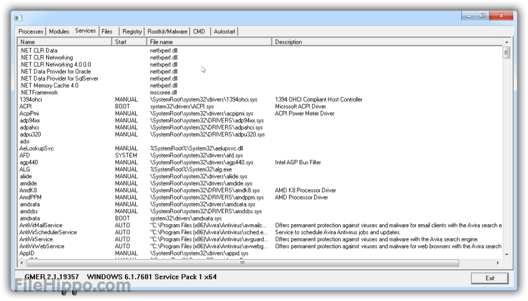Image resolution: width=528 pixels, height=301 pixels.
Task: Click the Intel AGP Bus Filter description
Action: click(x=298, y=162)
